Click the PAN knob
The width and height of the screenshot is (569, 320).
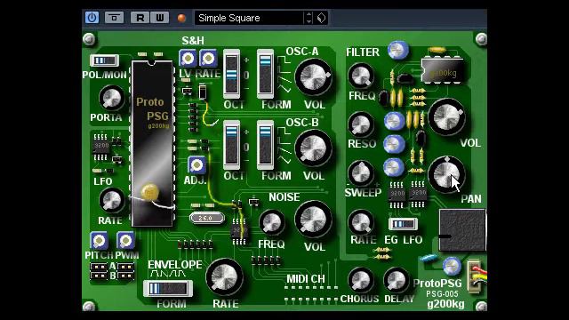446,175
